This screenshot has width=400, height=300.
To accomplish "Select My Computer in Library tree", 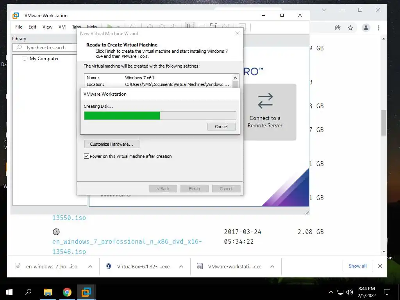I will pos(44,59).
